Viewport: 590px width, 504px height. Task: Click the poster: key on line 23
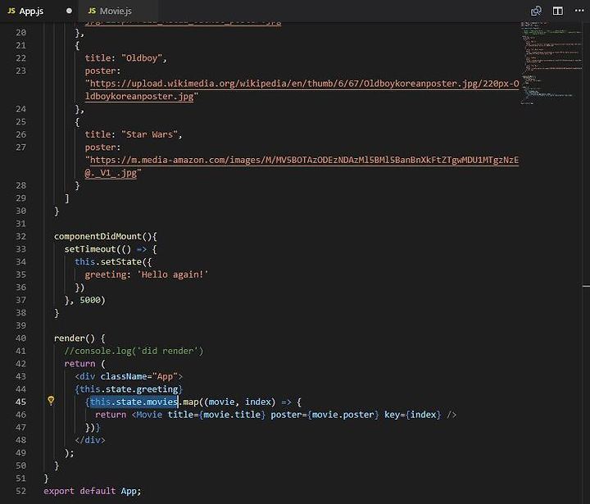pos(102,70)
